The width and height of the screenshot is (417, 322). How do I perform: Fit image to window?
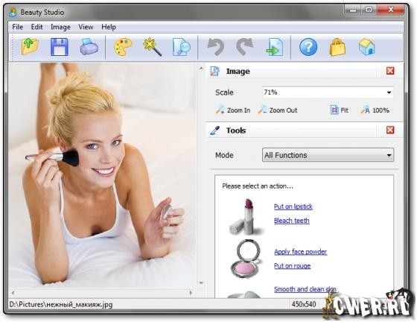[x=339, y=110]
